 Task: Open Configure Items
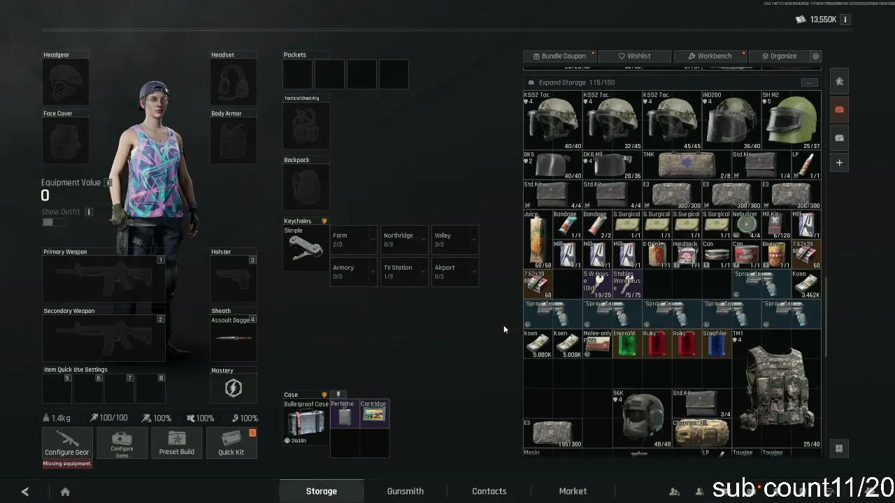122,443
